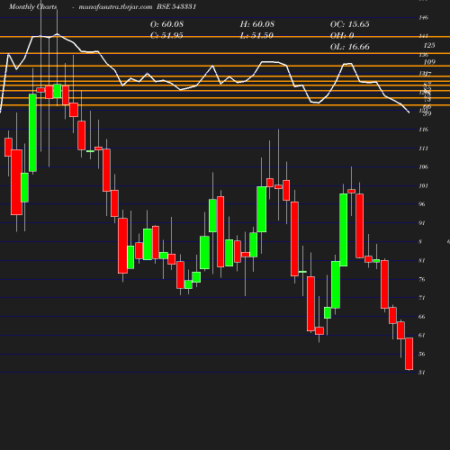Click the 116 price axis label
The width and height of the screenshot is (450, 450).
point(423,130)
